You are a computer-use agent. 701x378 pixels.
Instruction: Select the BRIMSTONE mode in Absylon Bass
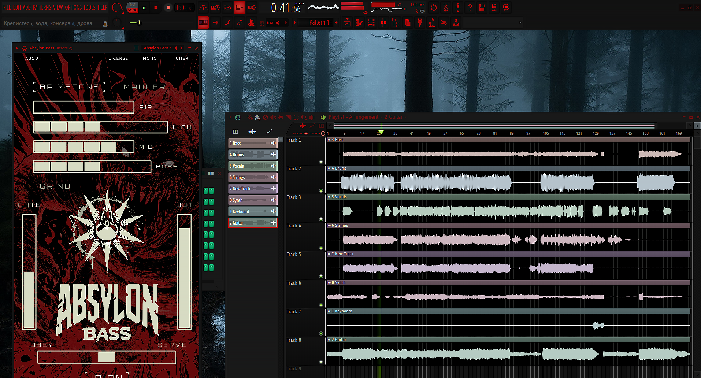pyautogui.click(x=69, y=87)
